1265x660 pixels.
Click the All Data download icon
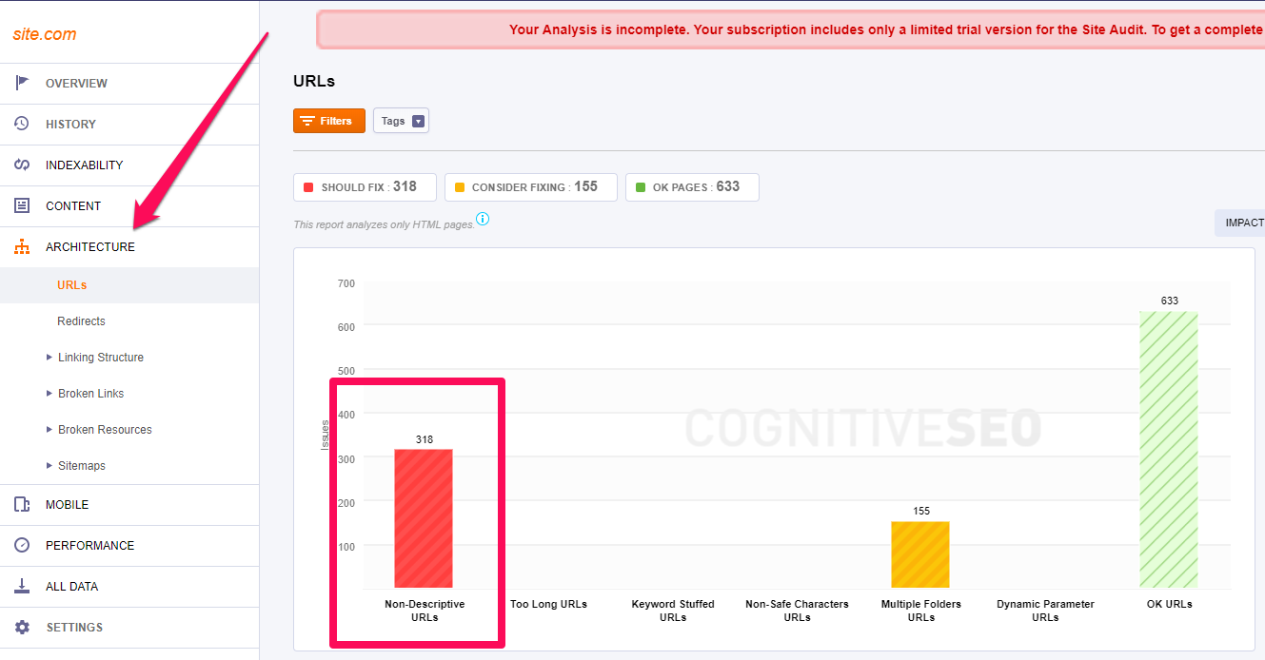(x=22, y=586)
